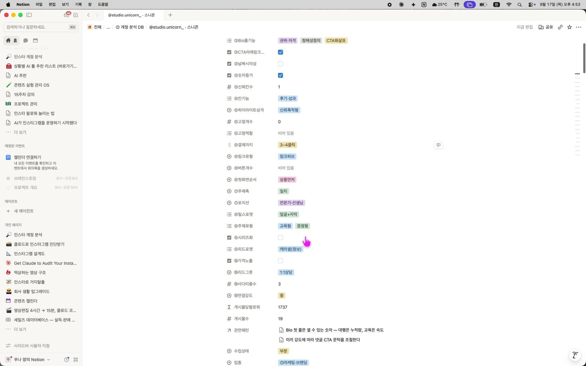This screenshot has width=586, height=366.
Task: Open the inbox notifications icon
Action: click(67, 15)
